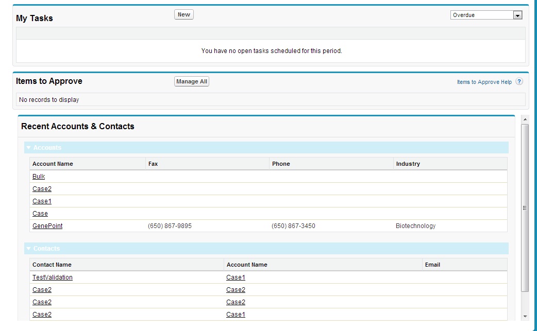
Task: Open the Overdue tasks filter dropdown
Action: [486, 15]
